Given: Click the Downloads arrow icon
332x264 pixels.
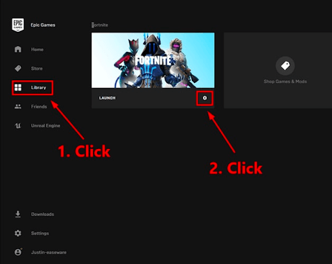Looking at the screenshot, I should pos(18,214).
